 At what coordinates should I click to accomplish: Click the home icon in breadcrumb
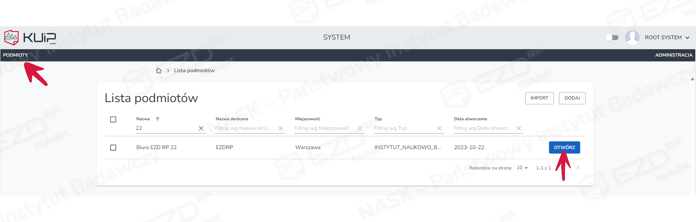(159, 70)
